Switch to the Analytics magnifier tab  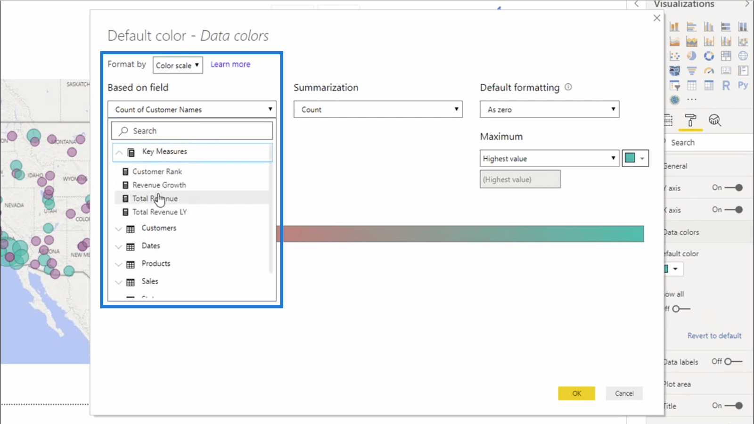click(715, 121)
